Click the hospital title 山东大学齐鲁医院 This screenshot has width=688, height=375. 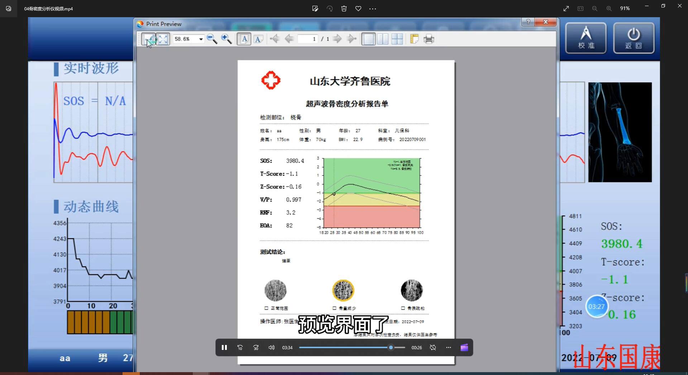coord(350,81)
